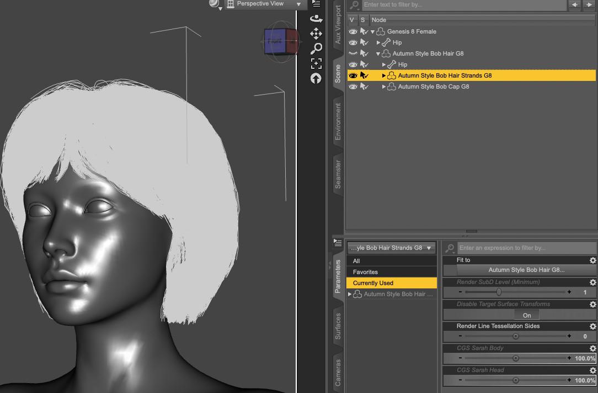The width and height of the screenshot is (598, 393).
Task: Hide the Autumn Style Bob Cap G8
Action: 353,87
